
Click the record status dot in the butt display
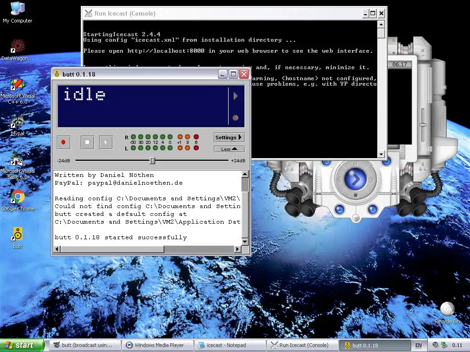tap(235, 118)
